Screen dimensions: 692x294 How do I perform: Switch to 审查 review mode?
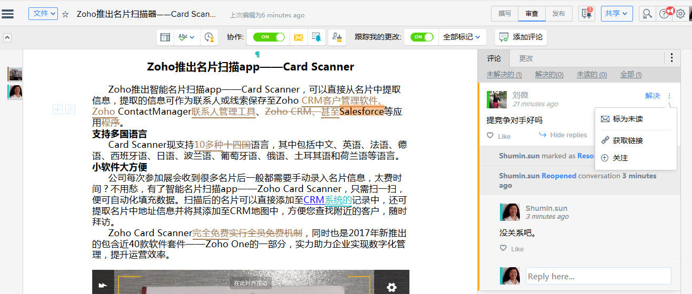[x=531, y=14]
